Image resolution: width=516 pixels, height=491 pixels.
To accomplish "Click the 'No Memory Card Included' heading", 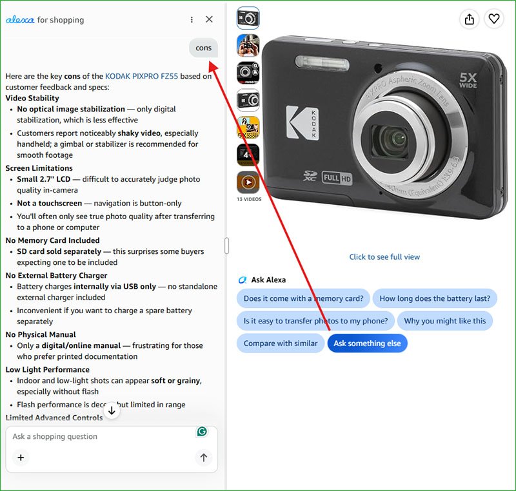I will point(53,240).
